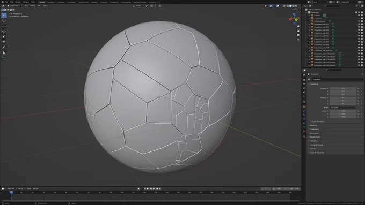This screenshot has height=205, width=365.
Task: Activate the Rotate tool
Action: [x=4, y=32]
